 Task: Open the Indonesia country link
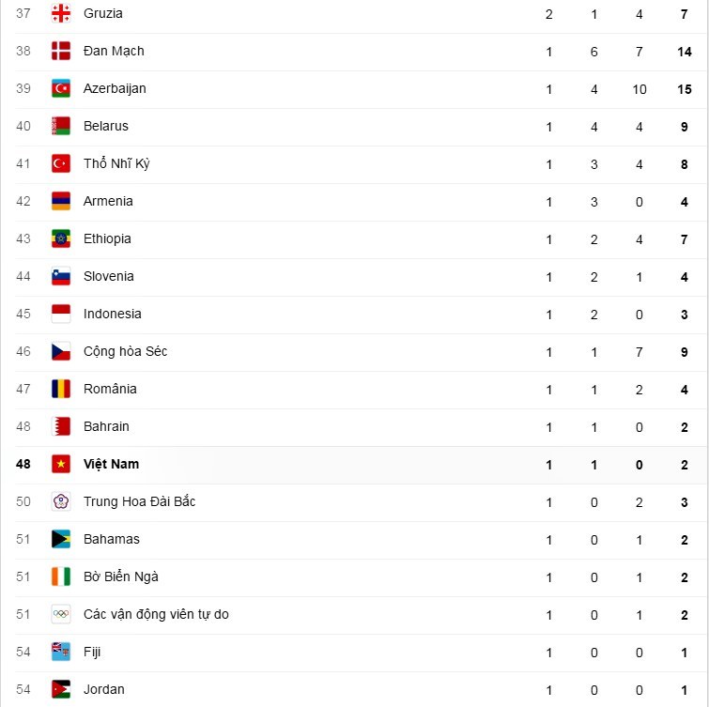tap(112, 314)
